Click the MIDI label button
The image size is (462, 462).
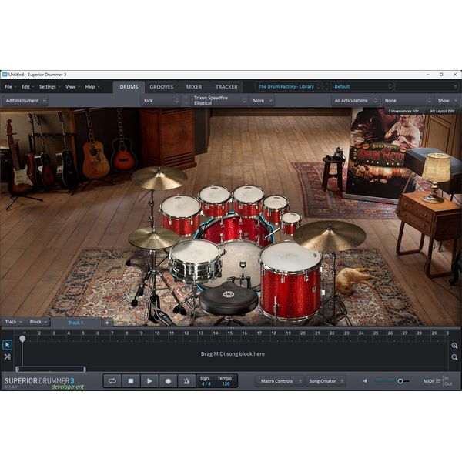(428, 381)
